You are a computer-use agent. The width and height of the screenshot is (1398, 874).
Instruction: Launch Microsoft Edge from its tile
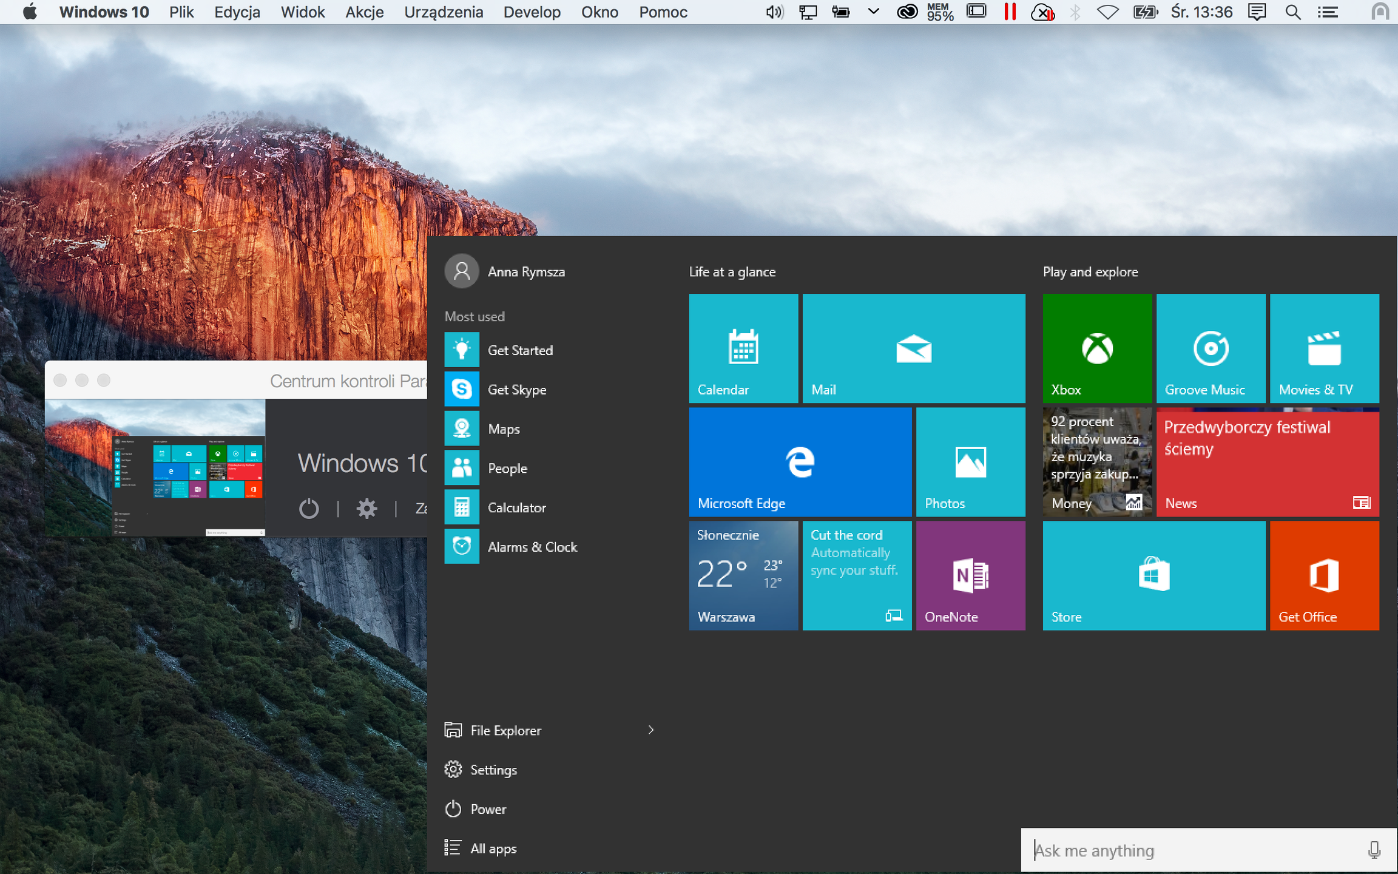pos(800,461)
